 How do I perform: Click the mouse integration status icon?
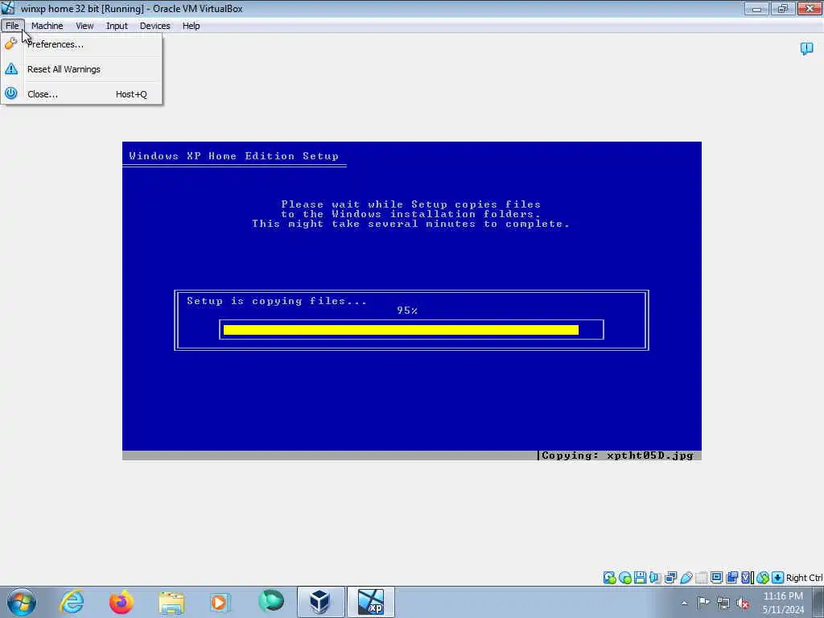click(763, 578)
